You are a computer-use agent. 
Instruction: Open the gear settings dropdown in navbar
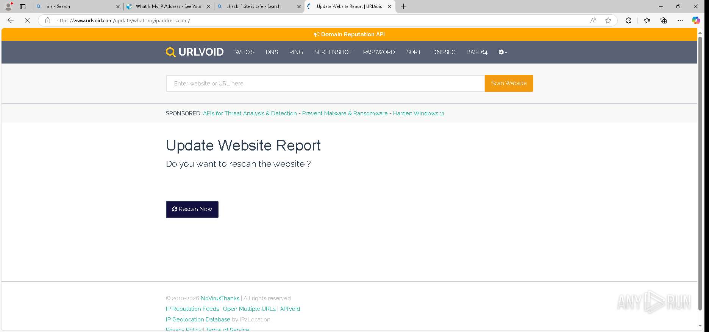pyautogui.click(x=503, y=52)
